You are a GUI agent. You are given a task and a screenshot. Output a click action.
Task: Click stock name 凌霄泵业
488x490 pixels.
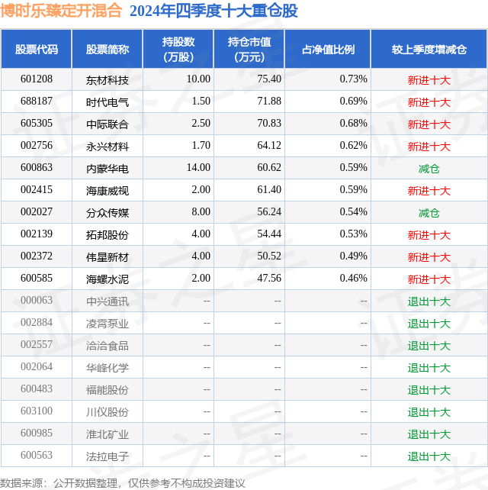[108, 324]
